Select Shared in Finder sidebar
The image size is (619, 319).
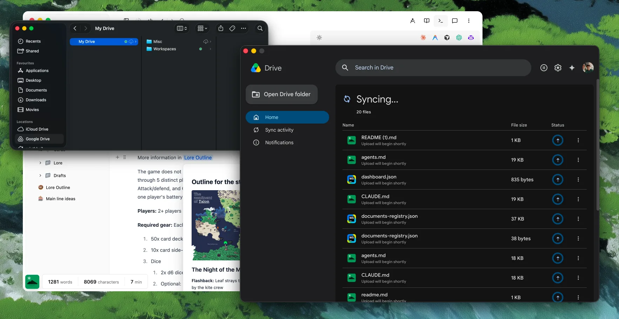point(39,51)
